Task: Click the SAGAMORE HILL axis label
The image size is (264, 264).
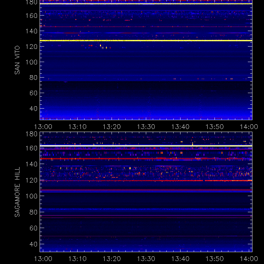Action: click(x=17, y=192)
